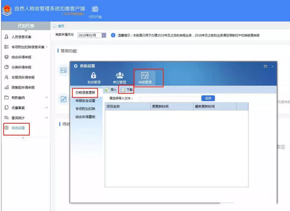Maximize the 系统设置 dialog

pyautogui.click(x=266, y=66)
